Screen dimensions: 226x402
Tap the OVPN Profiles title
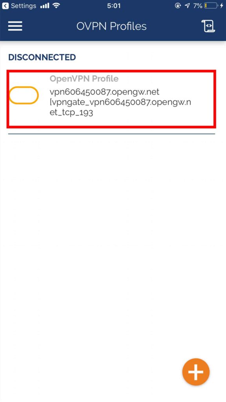pyautogui.click(x=111, y=26)
